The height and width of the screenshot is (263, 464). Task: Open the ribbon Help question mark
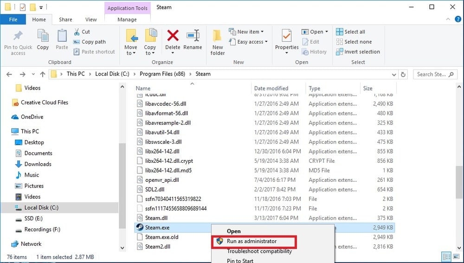[x=458, y=19]
